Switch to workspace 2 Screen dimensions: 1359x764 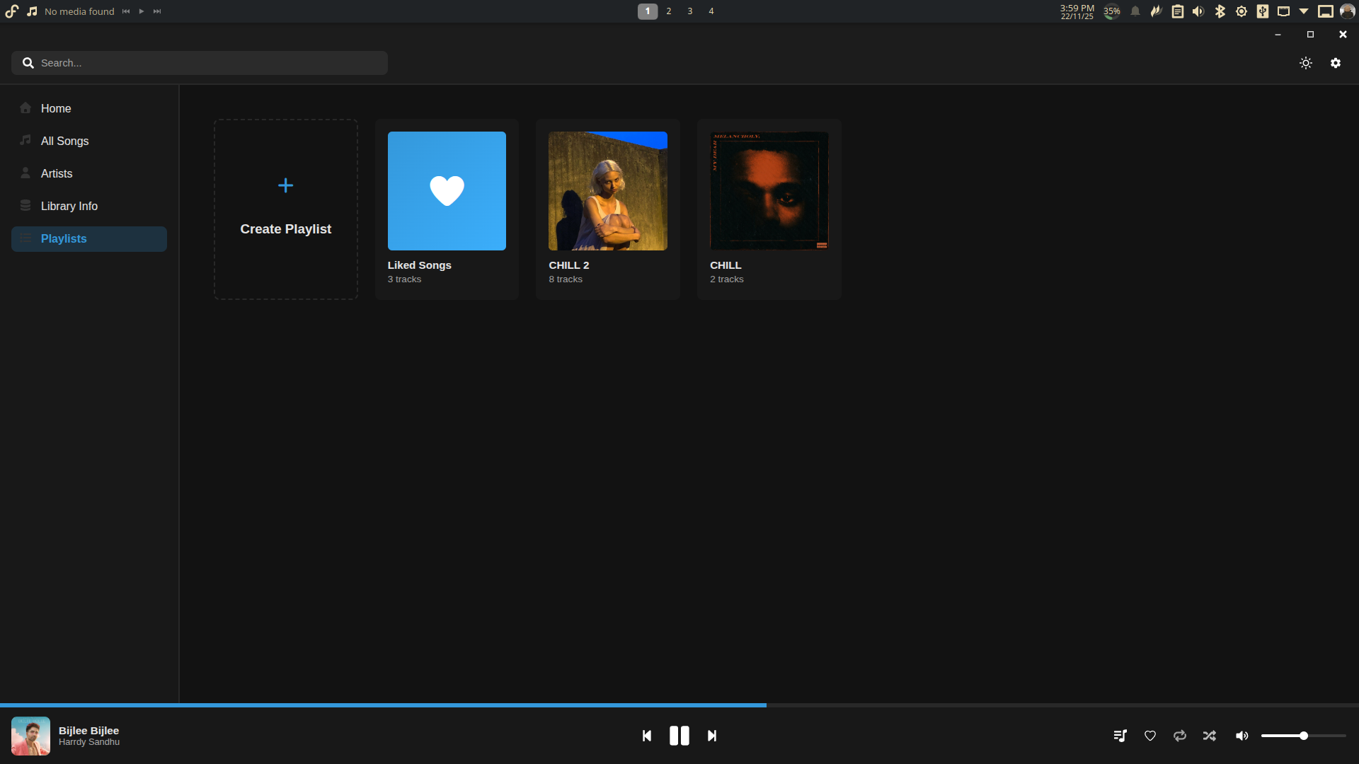668,11
